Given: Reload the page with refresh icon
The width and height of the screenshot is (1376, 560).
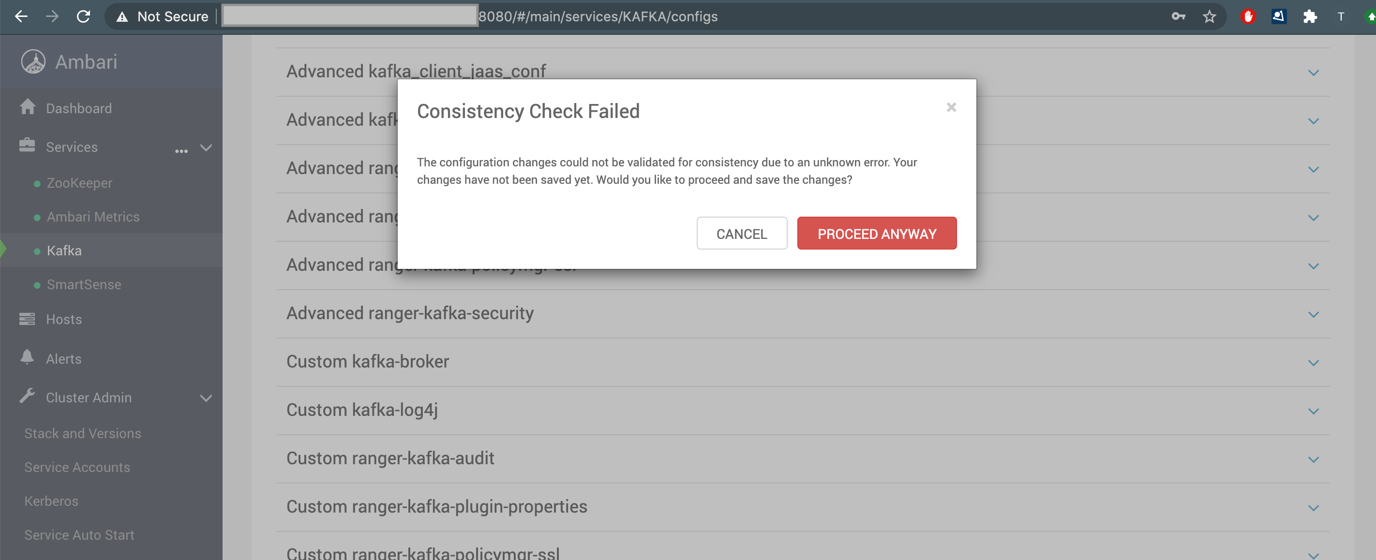Looking at the screenshot, I should (x=83, y=16).
